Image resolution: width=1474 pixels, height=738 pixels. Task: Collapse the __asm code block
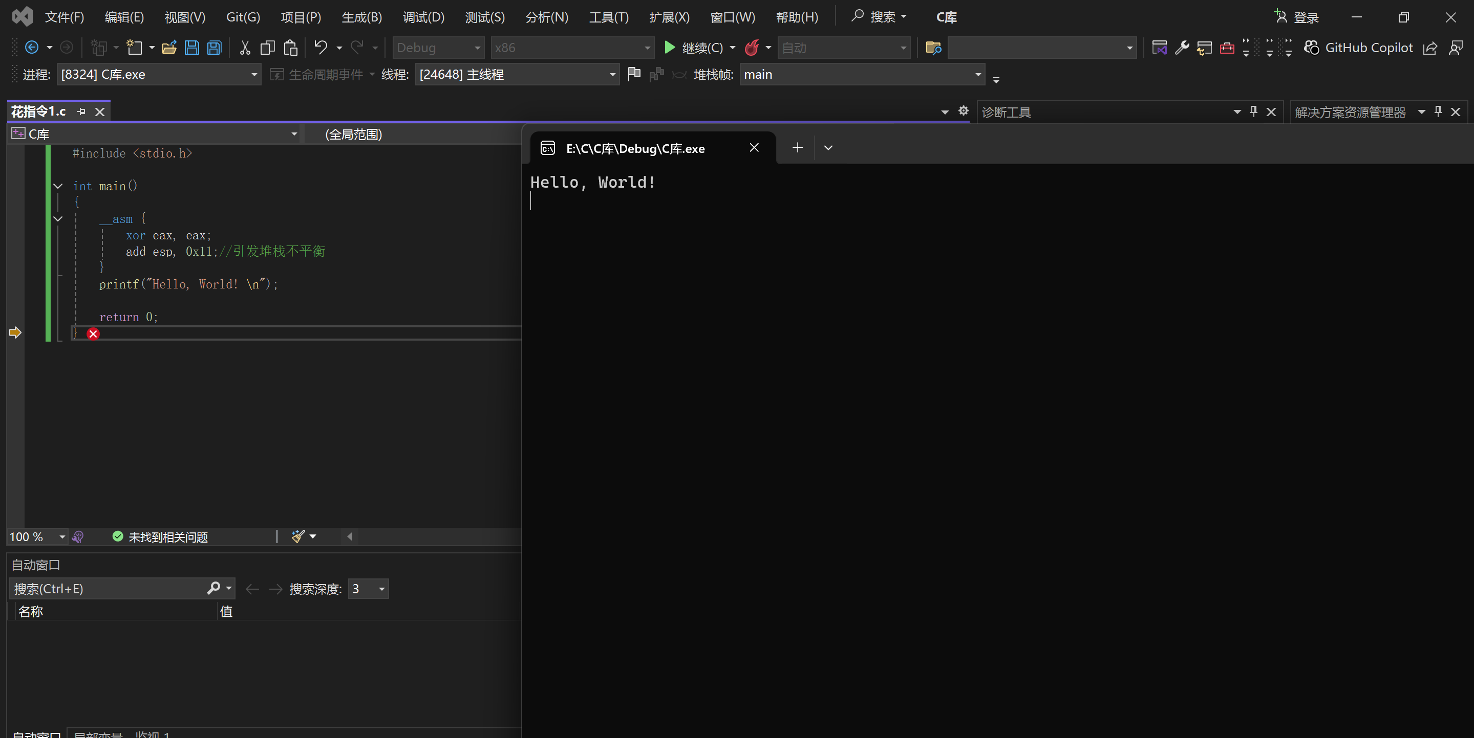pos(58,218)
